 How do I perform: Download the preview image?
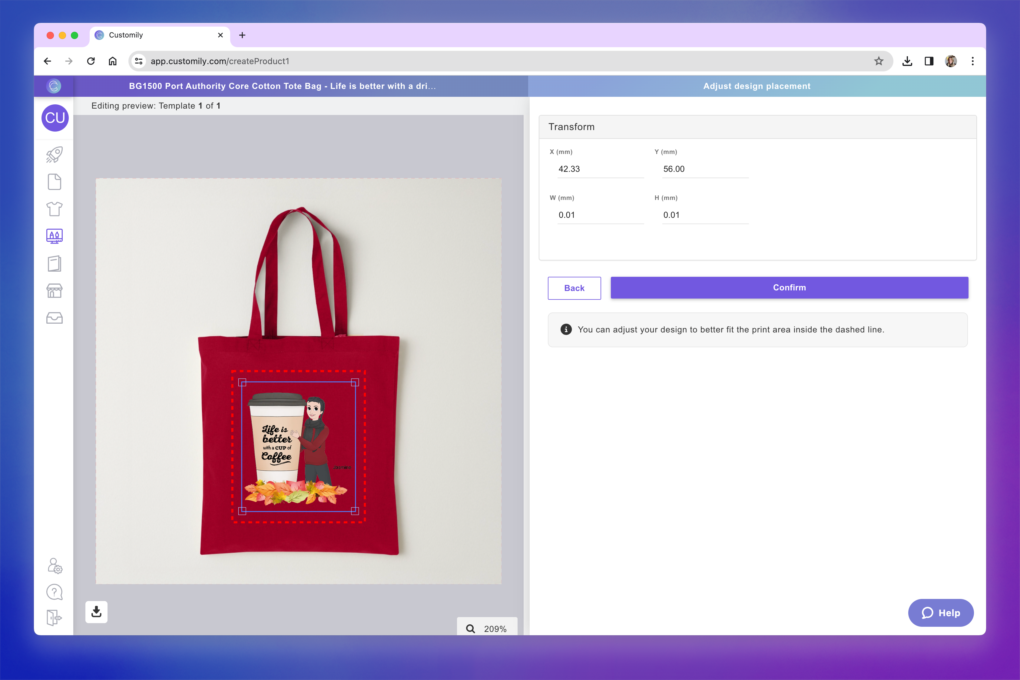[x=96, y=612]
